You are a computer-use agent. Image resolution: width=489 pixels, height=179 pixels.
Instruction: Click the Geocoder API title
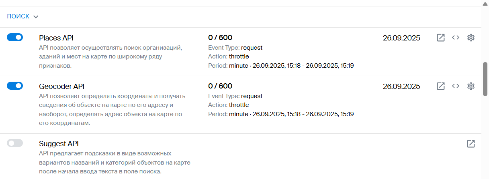[61, 86]
